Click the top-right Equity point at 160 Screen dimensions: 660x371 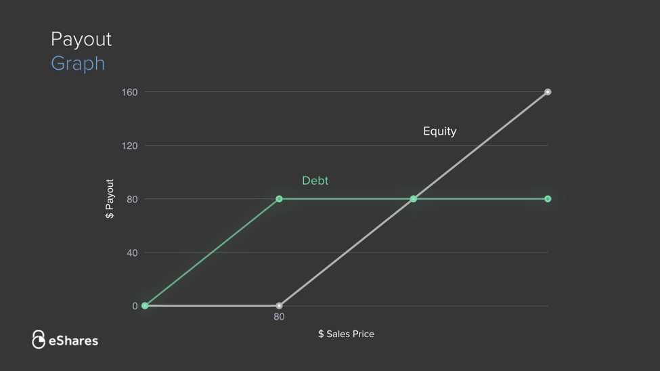coord(548,92)
